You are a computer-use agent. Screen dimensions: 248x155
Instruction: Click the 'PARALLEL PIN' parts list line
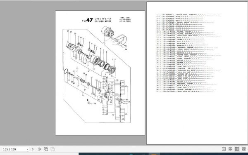[x=188, y=70]
